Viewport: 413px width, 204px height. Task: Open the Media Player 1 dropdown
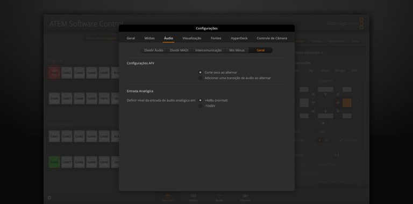(x=337, y=164)
